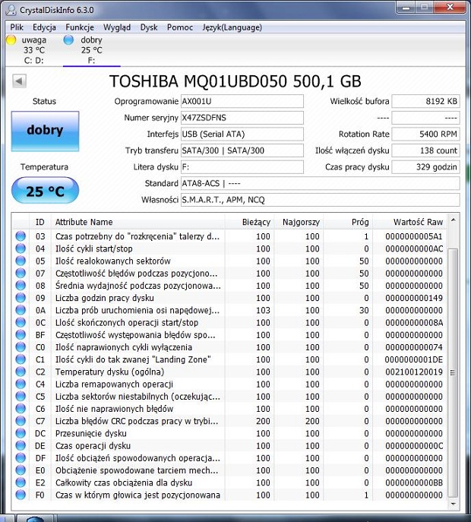This screenshot has width=471, height=522.
Task: Click the Rotation Rate value 5400 RPM
Action: click(425, 134)
